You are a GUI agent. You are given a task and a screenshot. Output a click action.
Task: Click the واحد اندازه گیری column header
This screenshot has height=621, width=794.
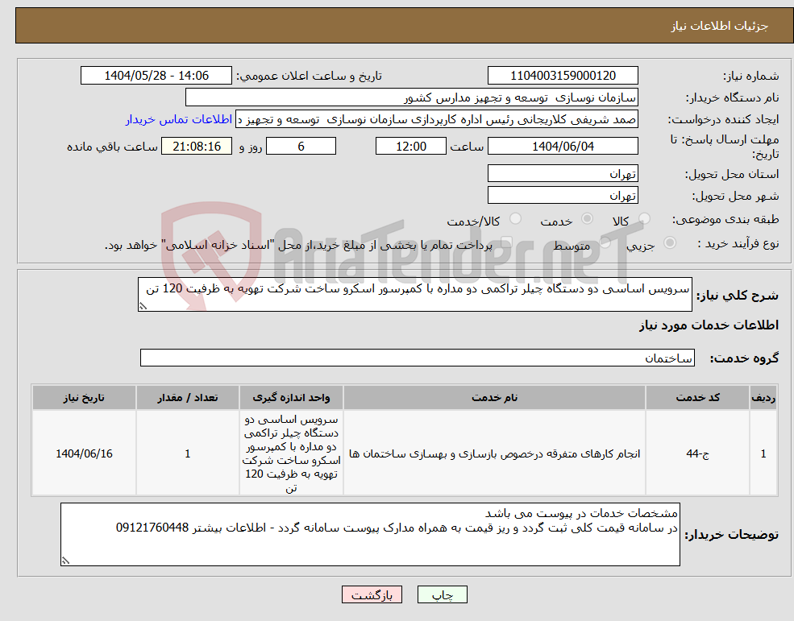[291, 398]
